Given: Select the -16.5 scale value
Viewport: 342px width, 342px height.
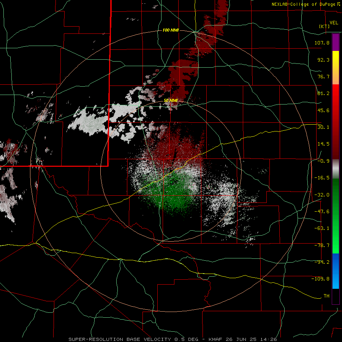Looking at the screenshot, I should [322, 178].
